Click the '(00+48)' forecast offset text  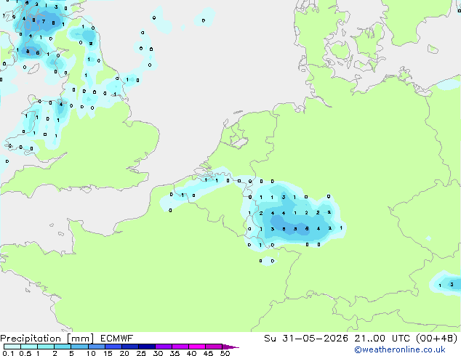(437, 339)
